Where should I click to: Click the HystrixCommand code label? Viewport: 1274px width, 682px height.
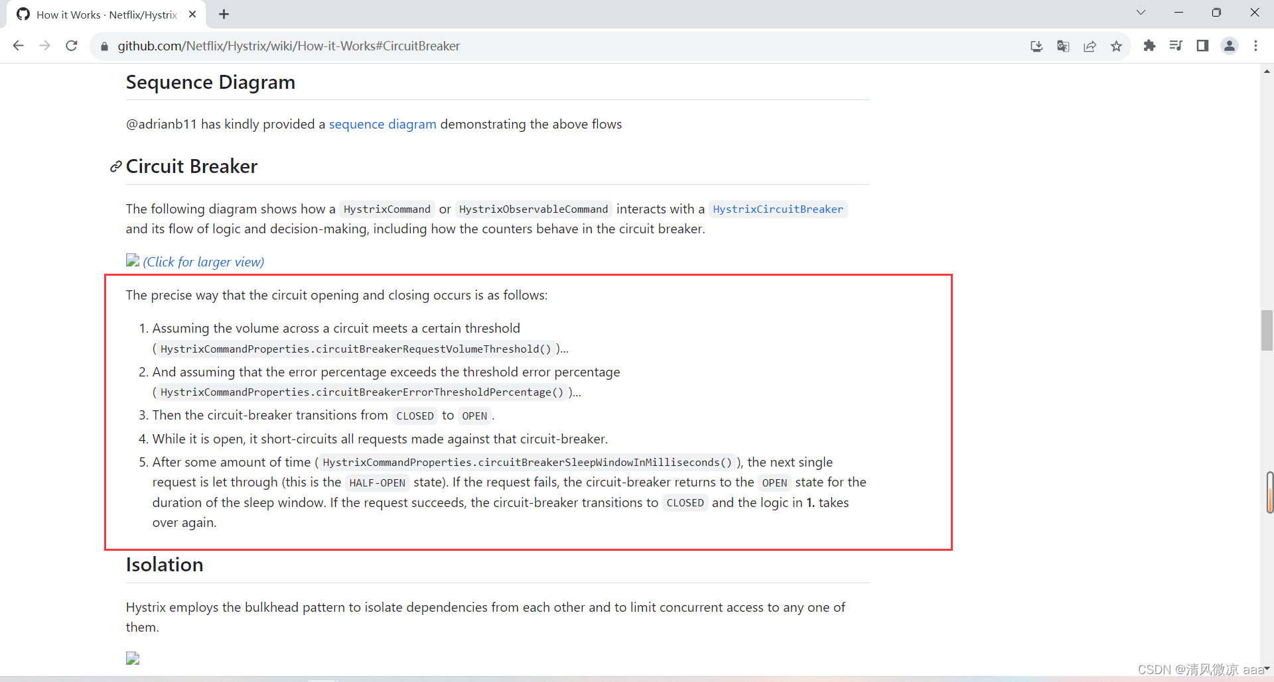pos(387,209)
